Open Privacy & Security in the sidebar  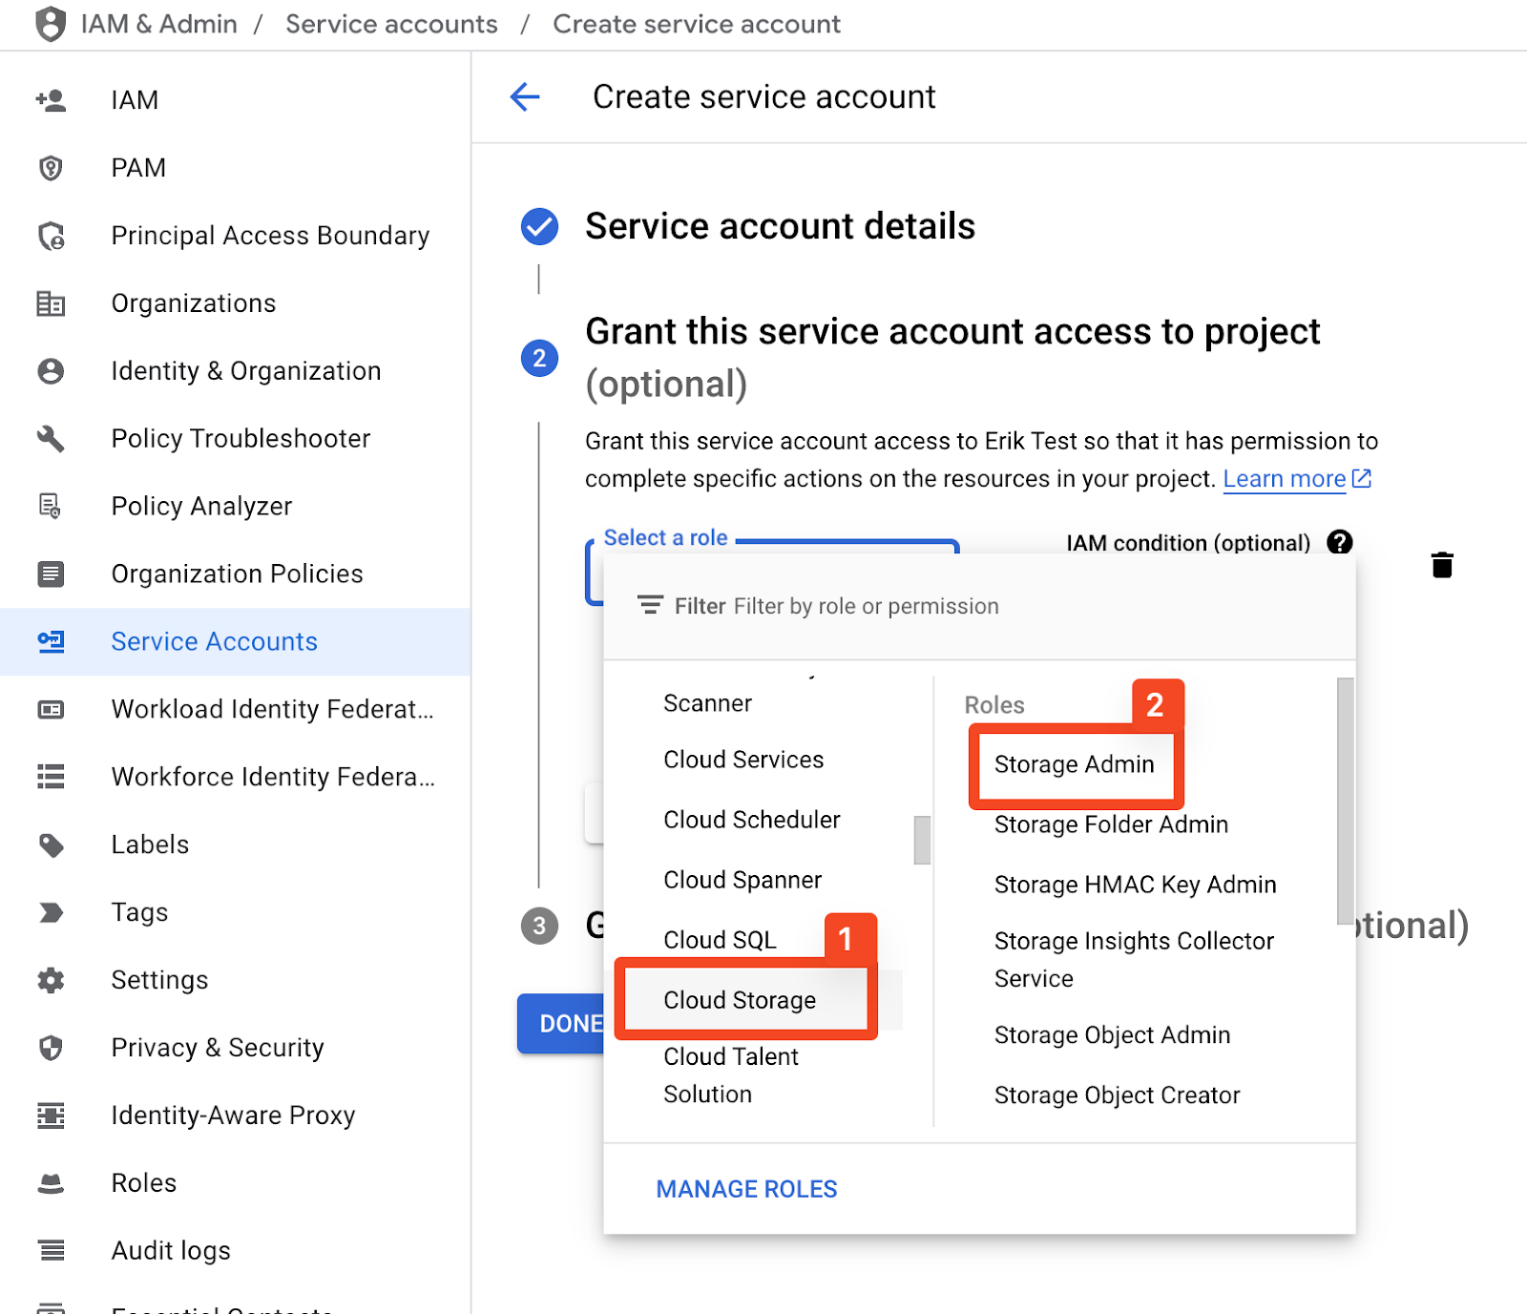235,1048
